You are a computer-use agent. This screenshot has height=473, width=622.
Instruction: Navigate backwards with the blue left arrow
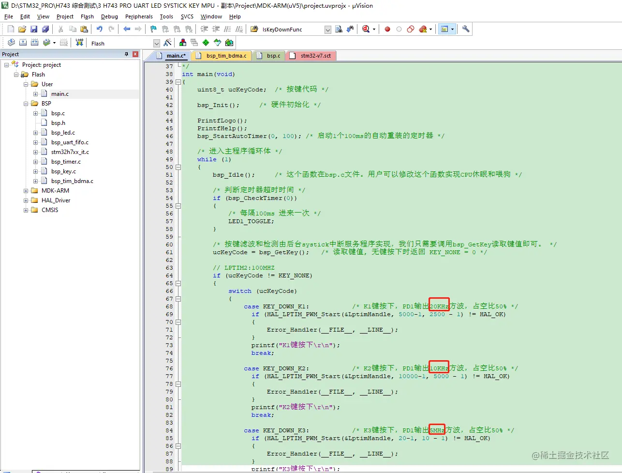127,29
